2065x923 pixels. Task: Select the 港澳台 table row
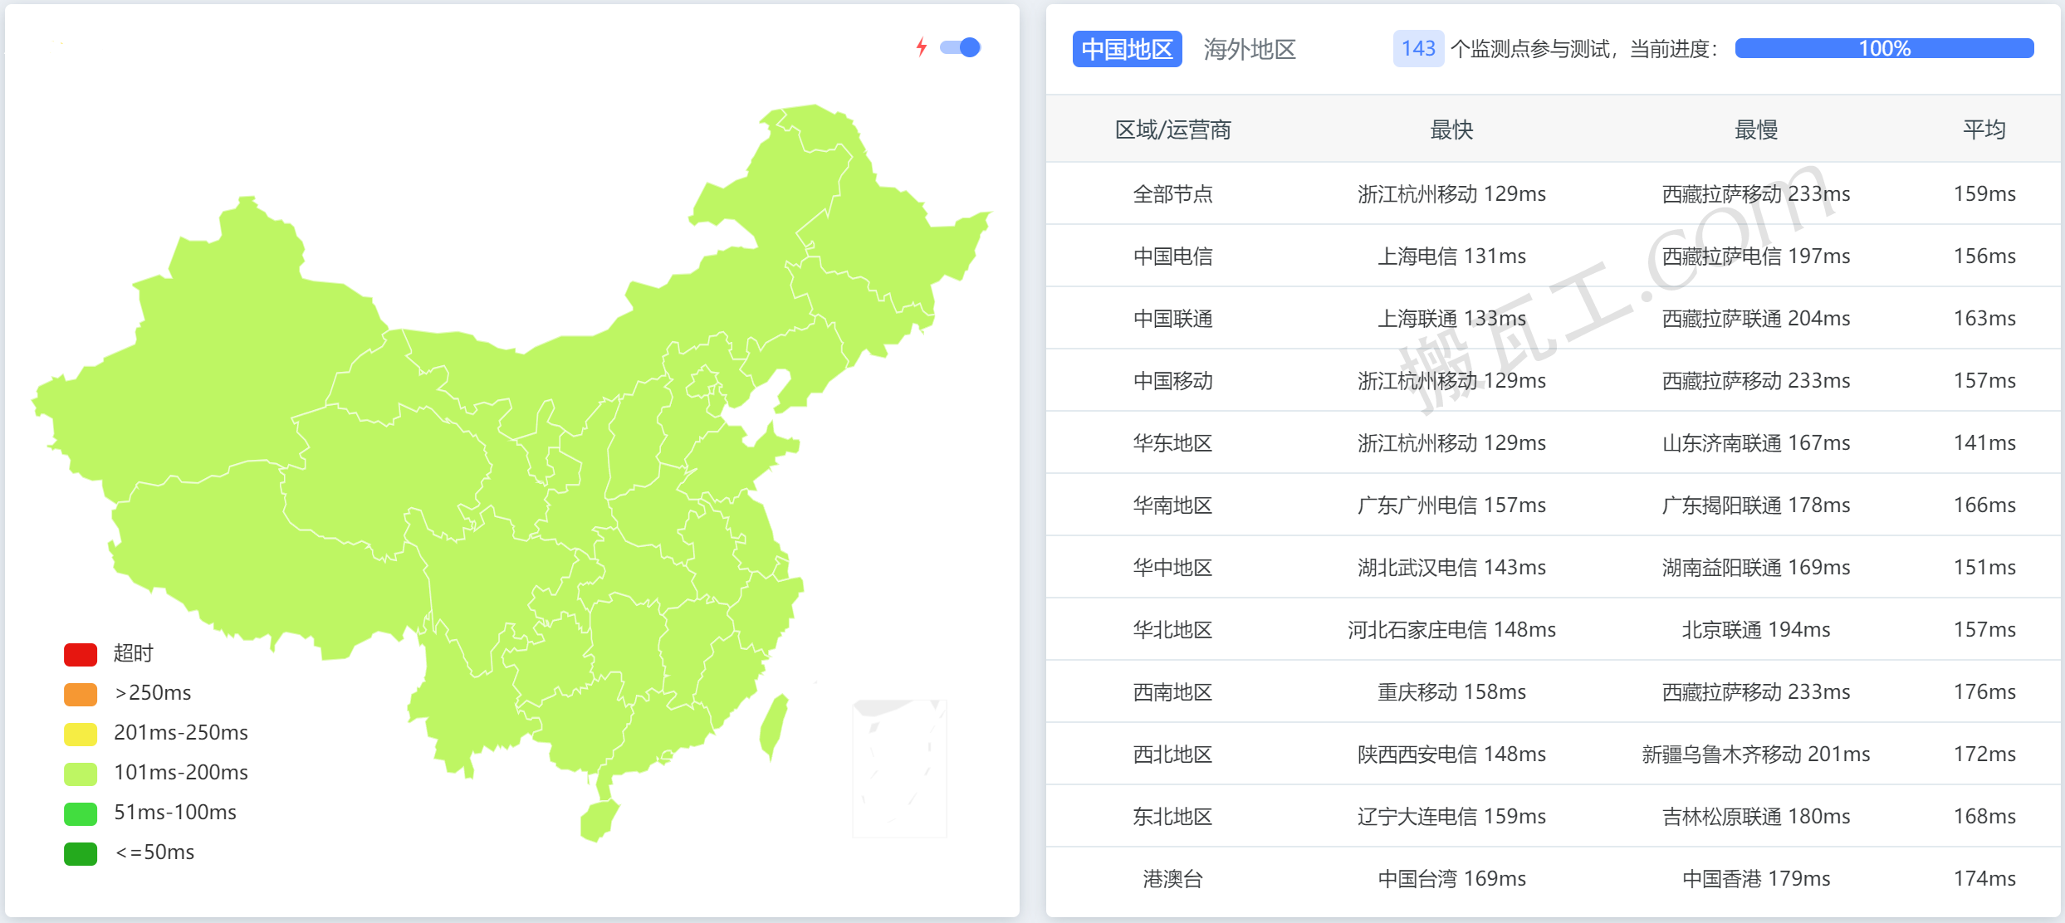tap(1172, 879)
